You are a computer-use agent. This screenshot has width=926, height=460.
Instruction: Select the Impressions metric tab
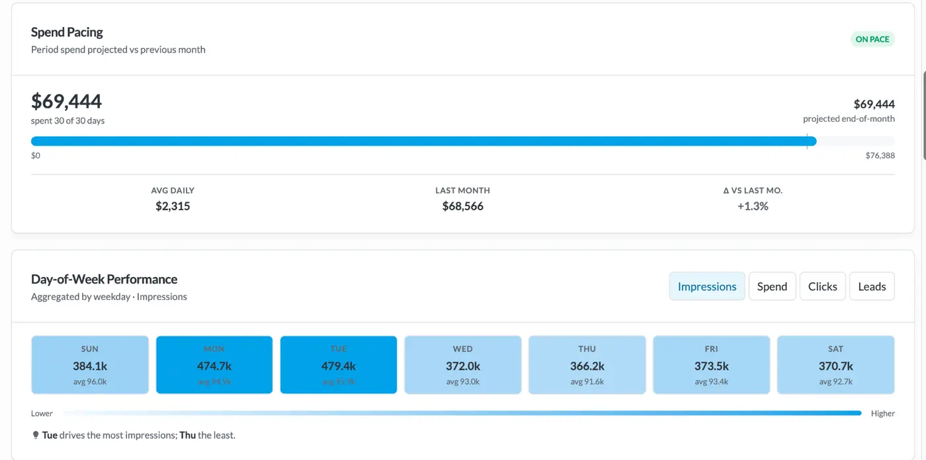point(707,286)
